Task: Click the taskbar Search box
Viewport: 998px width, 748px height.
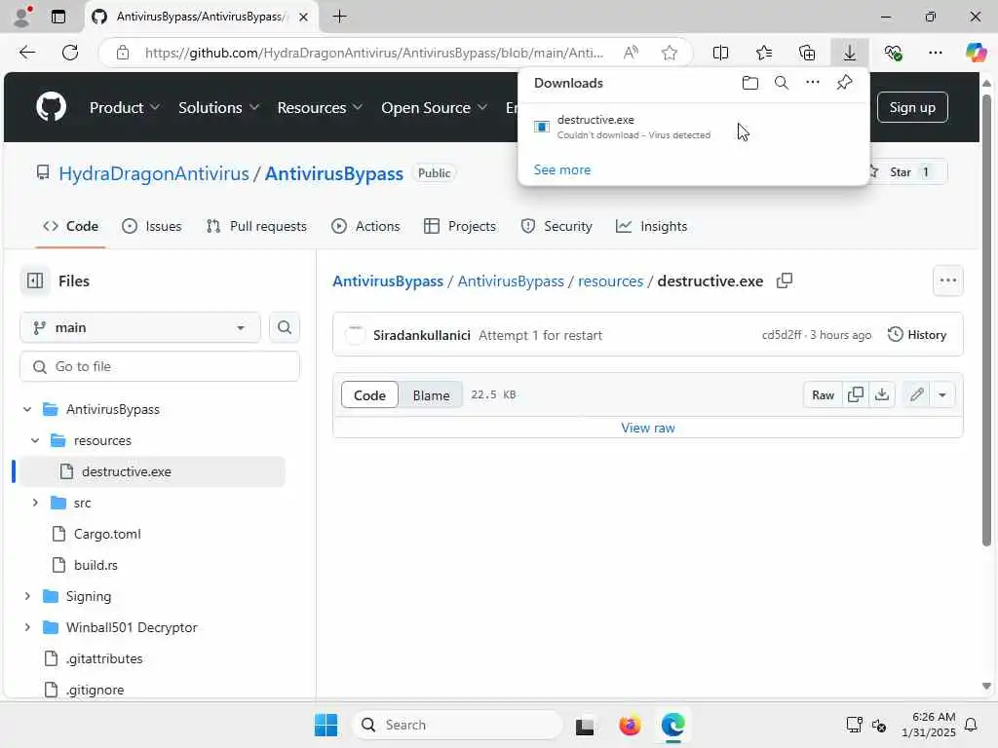Action: (x=457, y=725)
